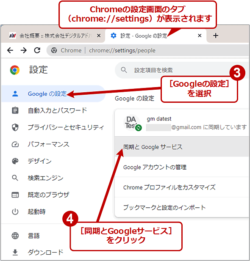The width and height of the screenshot is (250, 261).
Task: Open ブックマークと設定のインポート
Action: coord(182,207)
